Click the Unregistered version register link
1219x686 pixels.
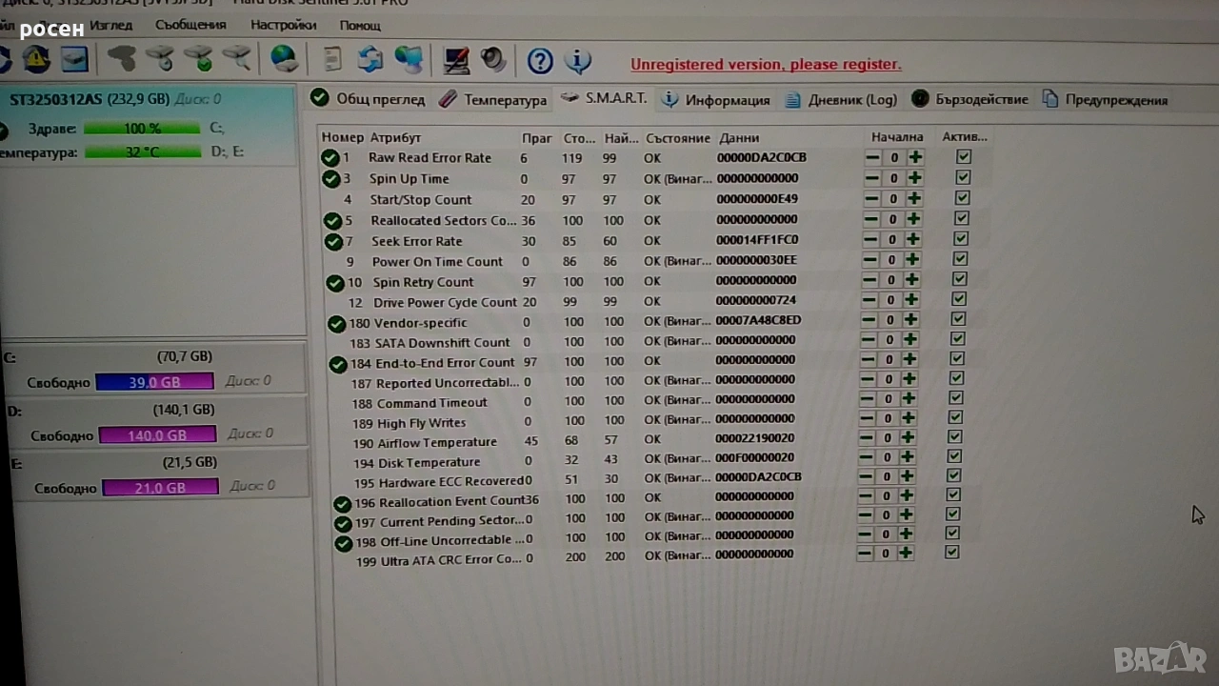[x=766, y=65]
